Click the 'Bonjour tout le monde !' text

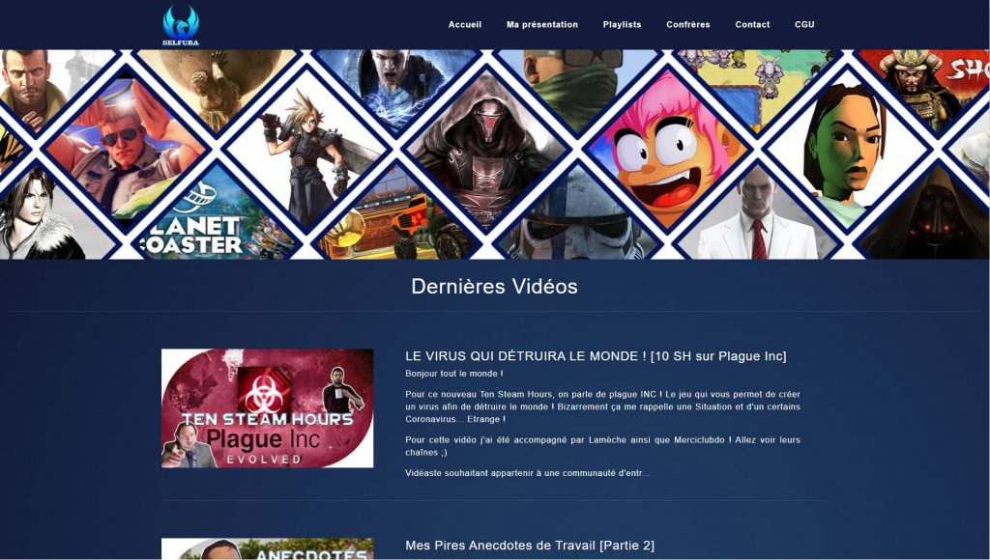(454, 374)
